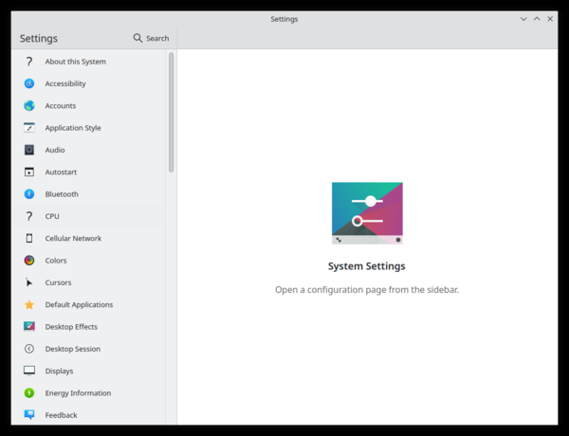Open Cursors configuration page

[58, 282]
